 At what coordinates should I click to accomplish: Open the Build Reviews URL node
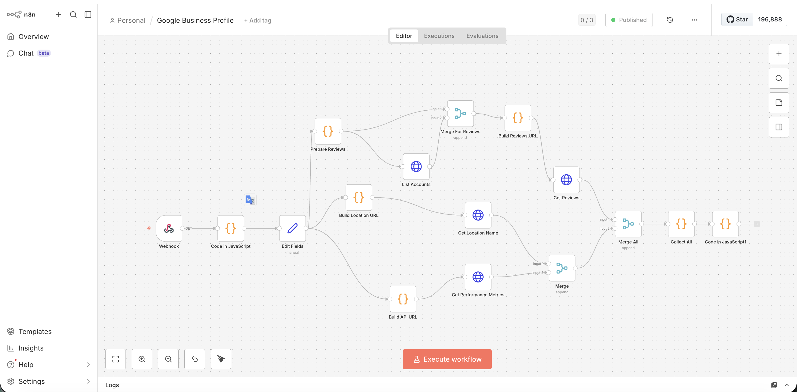518,118
